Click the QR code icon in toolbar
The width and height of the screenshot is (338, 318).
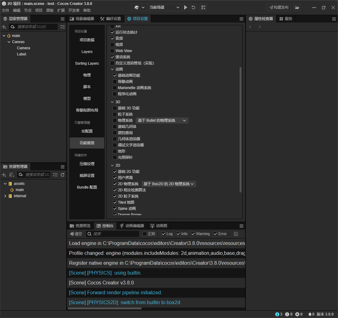point(203,7)
